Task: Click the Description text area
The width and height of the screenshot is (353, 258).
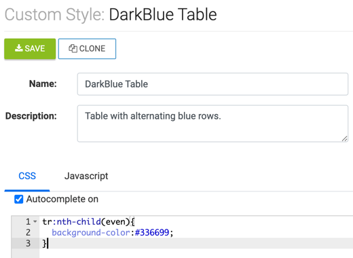Action: click(212, 124)
